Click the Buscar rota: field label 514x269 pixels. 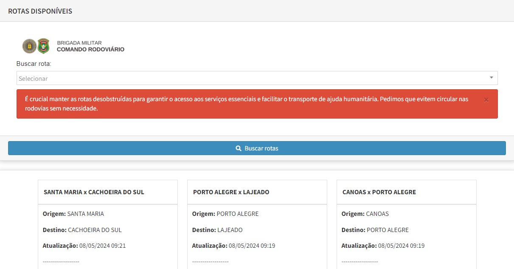(34, 64)
